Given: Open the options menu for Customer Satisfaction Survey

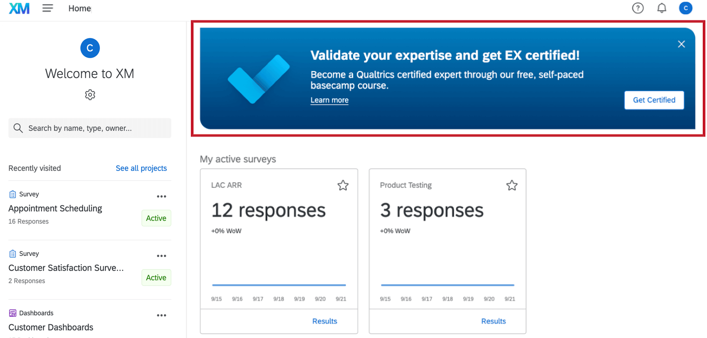Looking at the screenshot, I should [161, 256].
